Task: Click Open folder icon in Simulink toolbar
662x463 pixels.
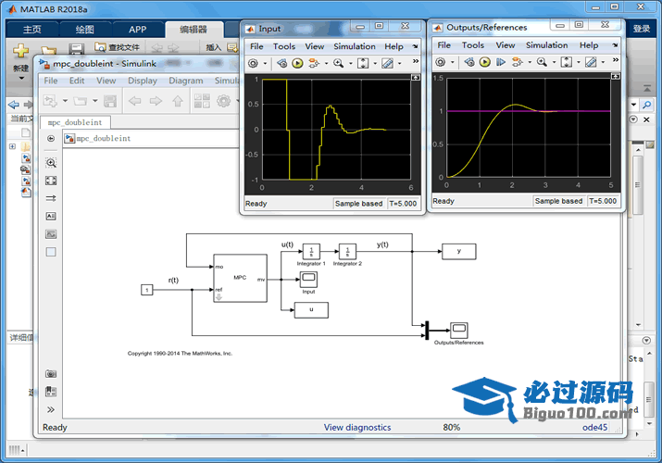Action: tap(81, 101)
